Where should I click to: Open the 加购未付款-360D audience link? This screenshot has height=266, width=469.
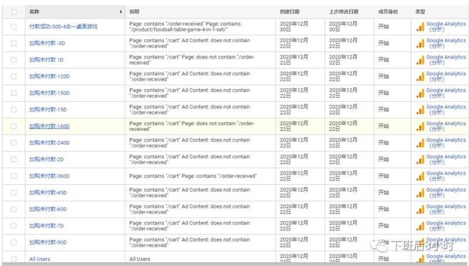[x=49, y=176]
